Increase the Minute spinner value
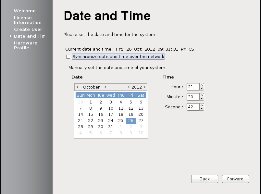The height and width of the screenshot is (194, 261). pos(202,95)
